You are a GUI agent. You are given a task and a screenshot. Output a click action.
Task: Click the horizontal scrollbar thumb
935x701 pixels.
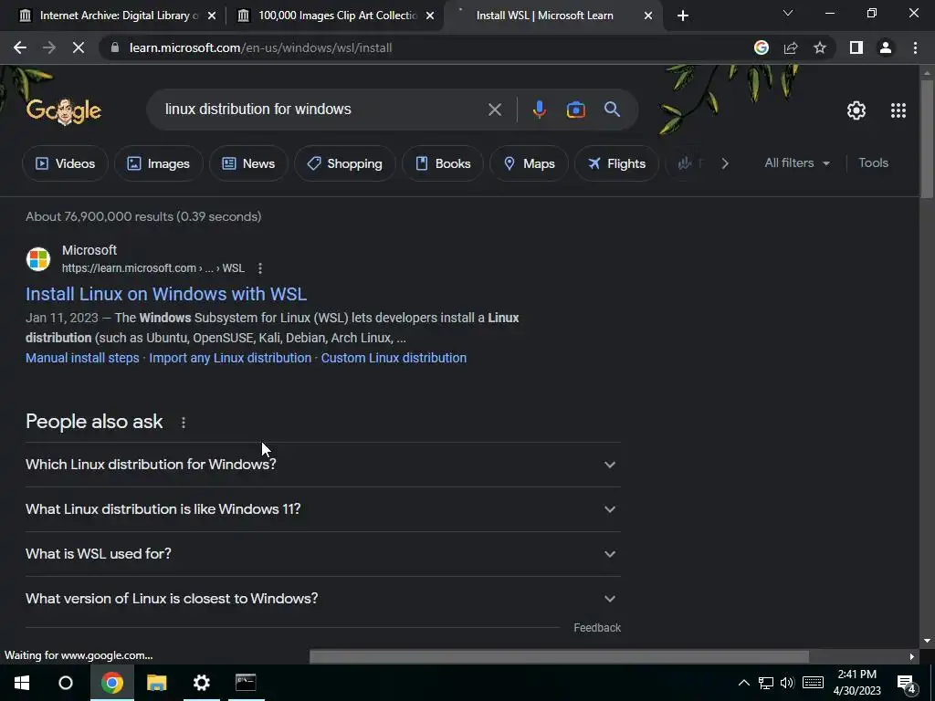[x=559, y=656]
